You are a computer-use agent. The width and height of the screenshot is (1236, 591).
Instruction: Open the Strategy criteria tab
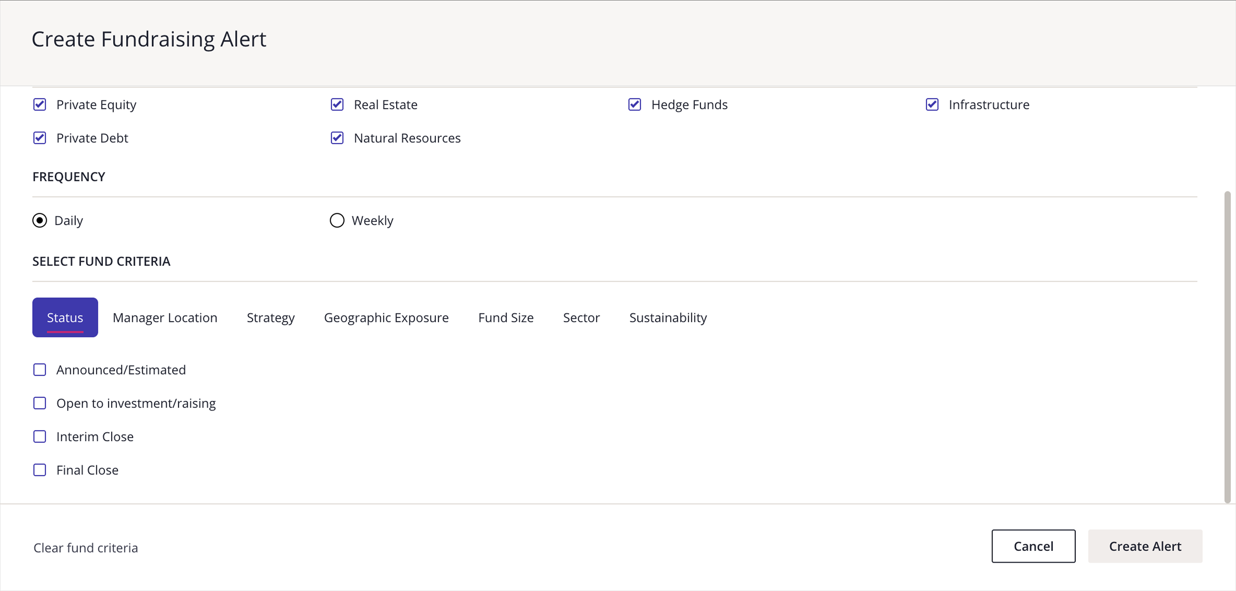(270, 317)
